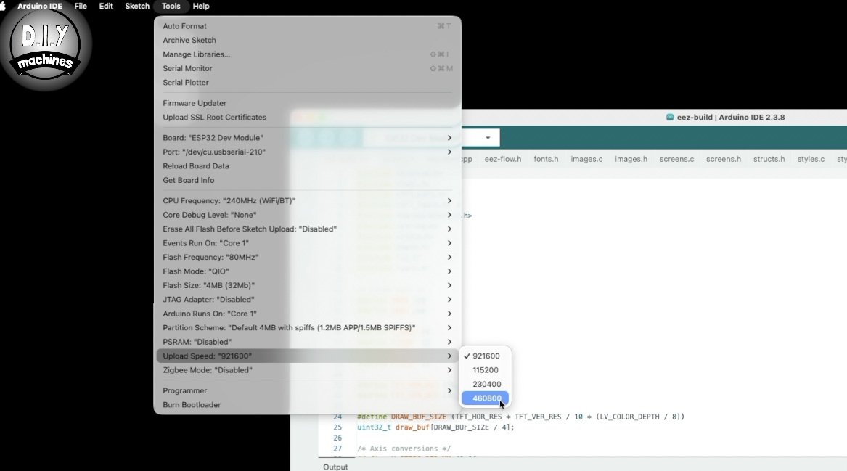The height and width of the screenshot is (471, 847).
Task: Expand the Zigbee Mode submenu
Action: (x=307, y=370)
